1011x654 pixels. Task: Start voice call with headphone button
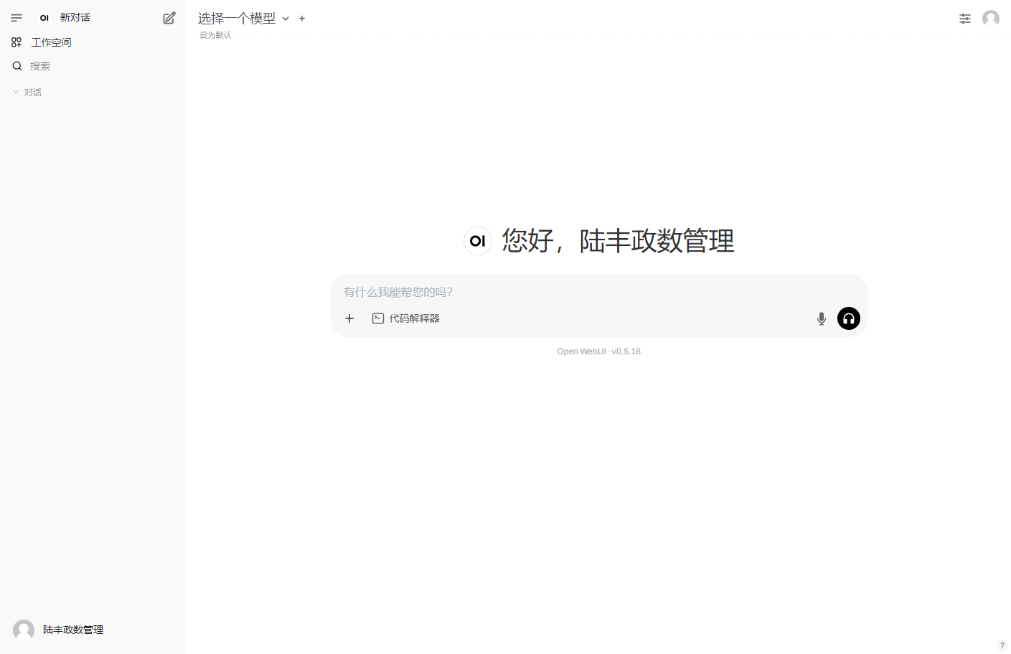point(849,318)
